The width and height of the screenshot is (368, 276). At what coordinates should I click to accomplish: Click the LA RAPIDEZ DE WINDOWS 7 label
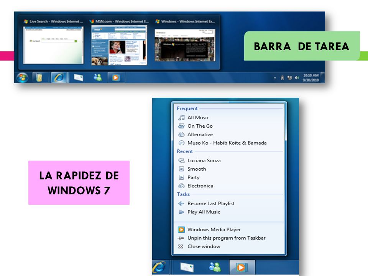(x=79, y=182)
